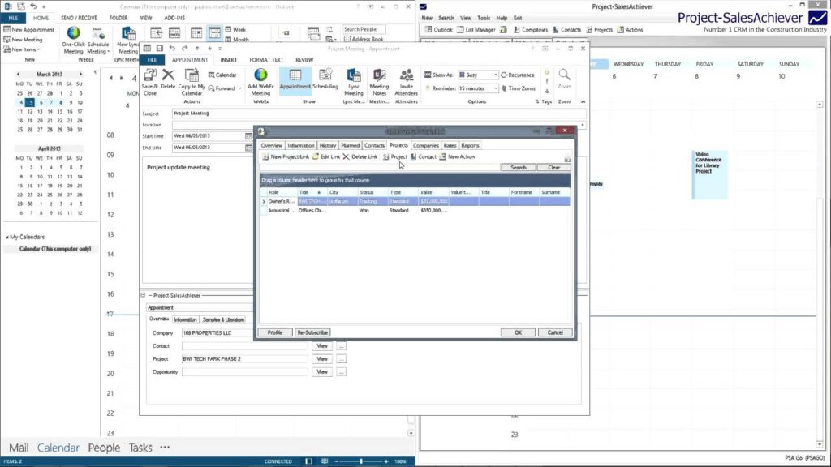This screenshot has width=831, height=467.
Task: Open Projects in SalesAchiever toolbar
Action: click(x=600, y=30)
